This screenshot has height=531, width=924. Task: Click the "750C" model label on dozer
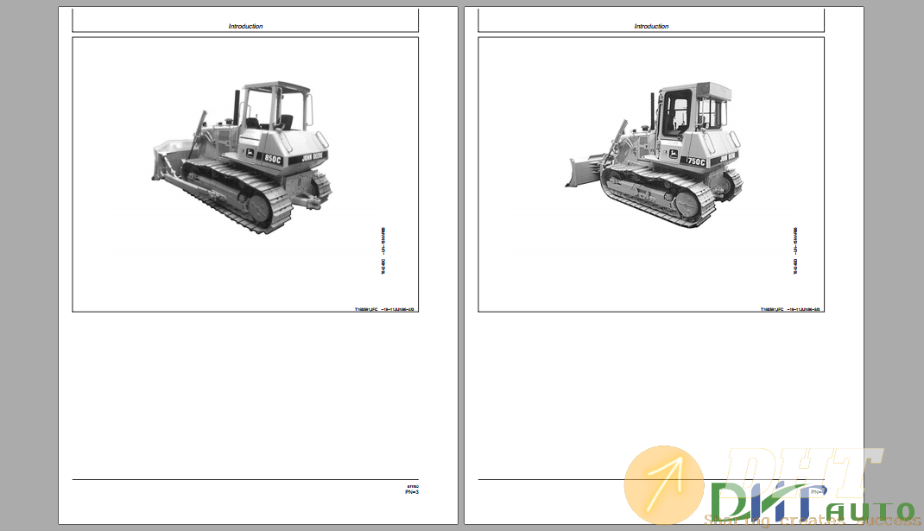click(x=696, y=161)
